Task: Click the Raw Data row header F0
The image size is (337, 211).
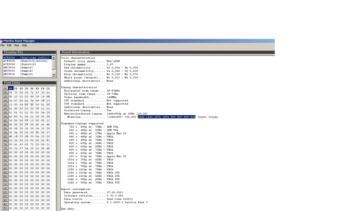Action: coord(5,208)
